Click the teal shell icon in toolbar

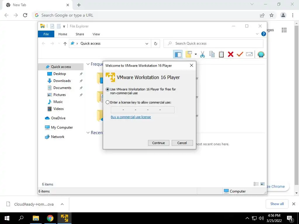[x=261, y=55]
